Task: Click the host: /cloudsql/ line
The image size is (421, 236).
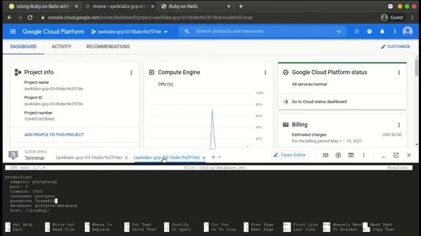Action: [x=30, y=210]
